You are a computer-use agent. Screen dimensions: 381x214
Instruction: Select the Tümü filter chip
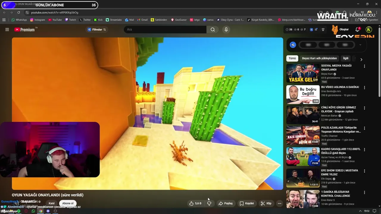click(x=292, y=58)
